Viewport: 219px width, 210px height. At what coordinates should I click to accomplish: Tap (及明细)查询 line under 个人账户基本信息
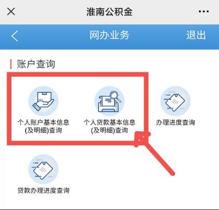tap(43, 130)
